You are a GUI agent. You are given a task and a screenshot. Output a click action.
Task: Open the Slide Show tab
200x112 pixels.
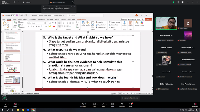[x=50, y=19]
